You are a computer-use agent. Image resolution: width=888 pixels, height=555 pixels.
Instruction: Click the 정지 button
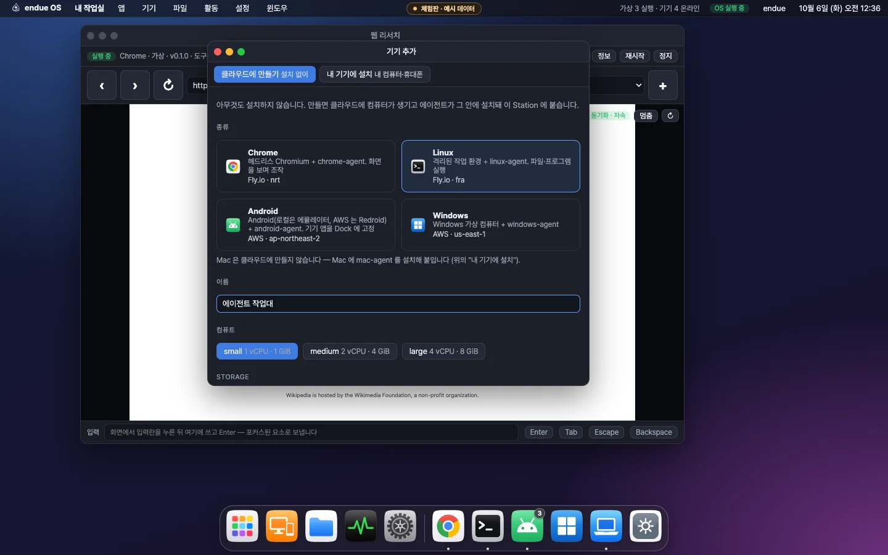(x=665, y=56)
